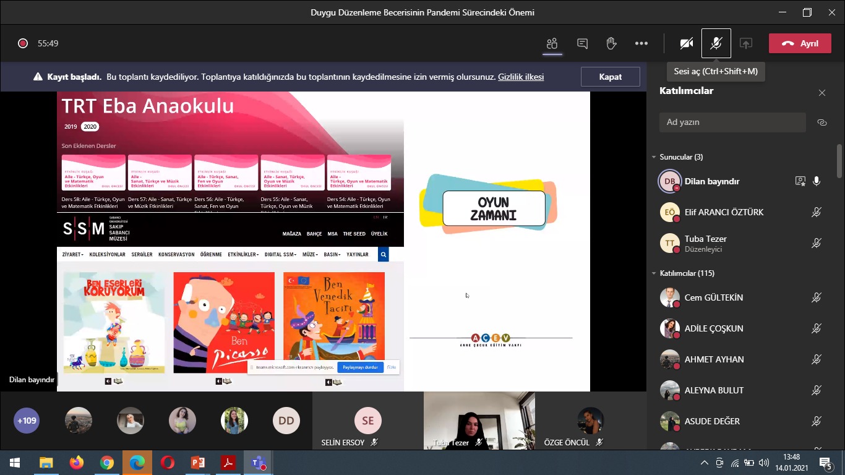Select the Tuba Tezer video tile

tap(479, 421)
